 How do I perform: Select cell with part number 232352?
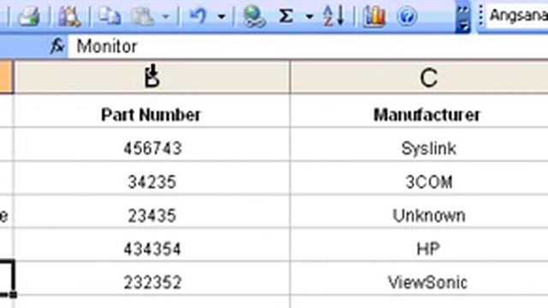pos(152,278)
